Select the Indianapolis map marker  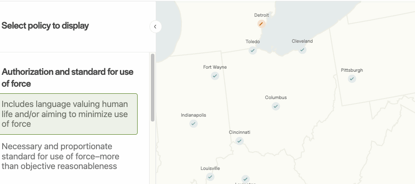click(193, 124)
